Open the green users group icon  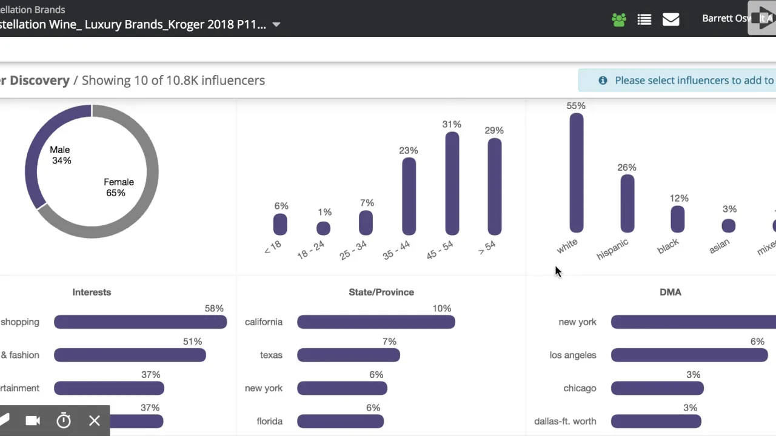619,19
